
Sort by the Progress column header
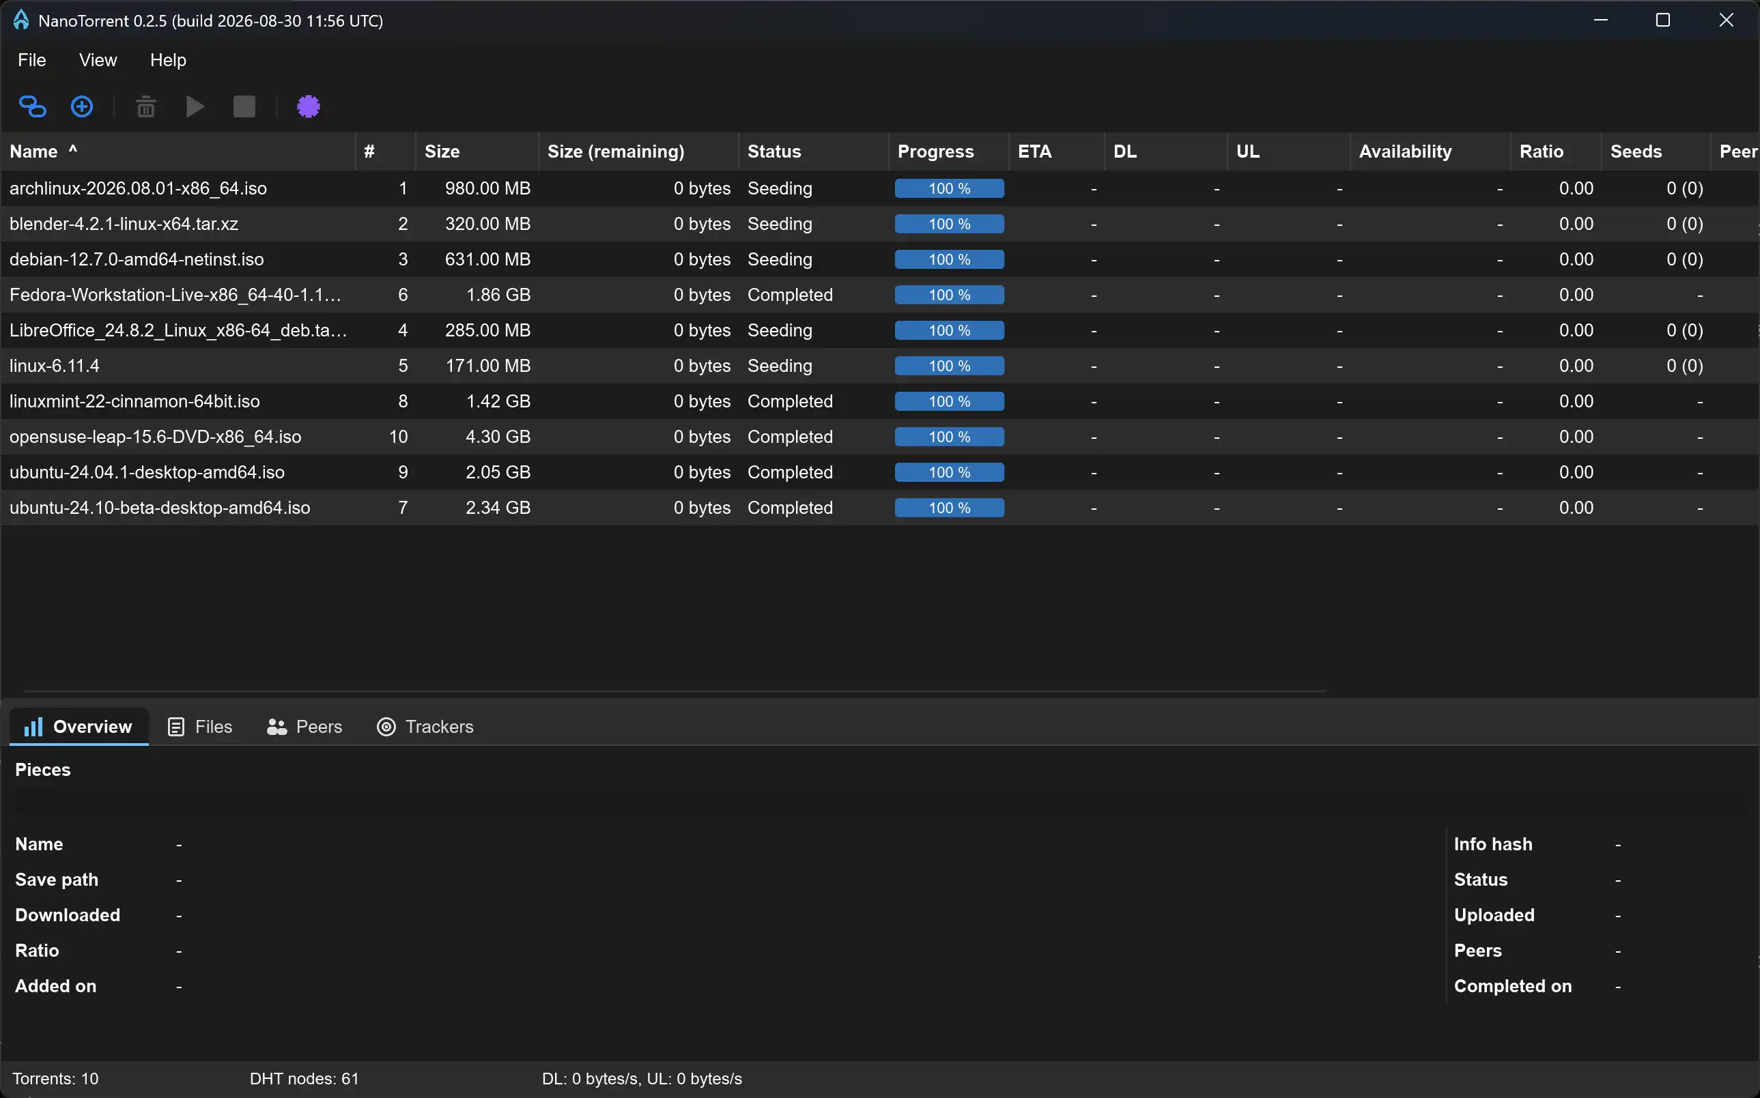pyautogui.click(x=949, y=151)
